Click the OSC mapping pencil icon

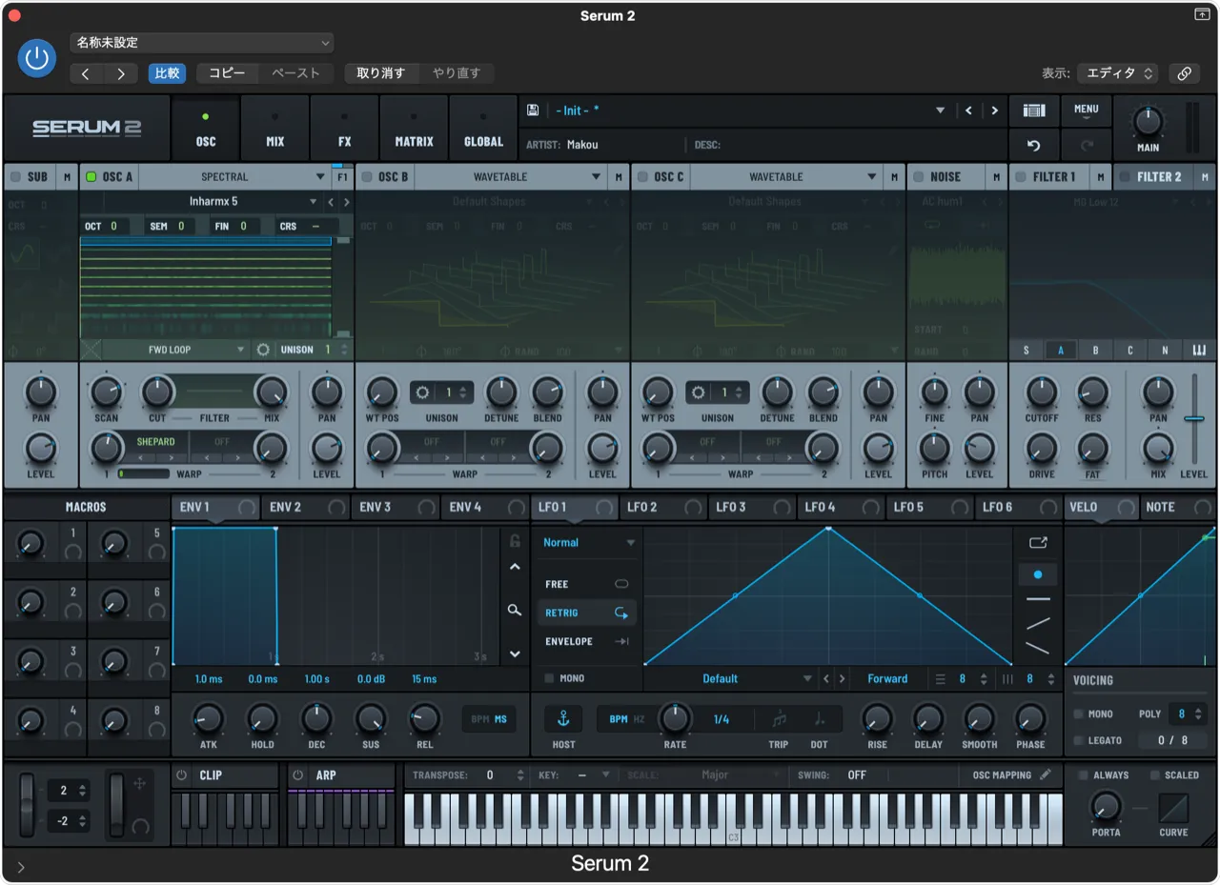[1046, 774]
